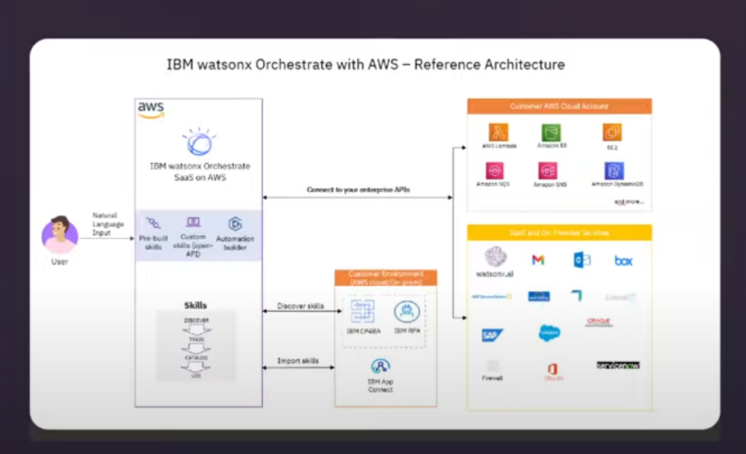The width and height of the screenshot is (746, 454).
Task: Click the IBM CP4BA icon
Action: (x=363, y=311)
